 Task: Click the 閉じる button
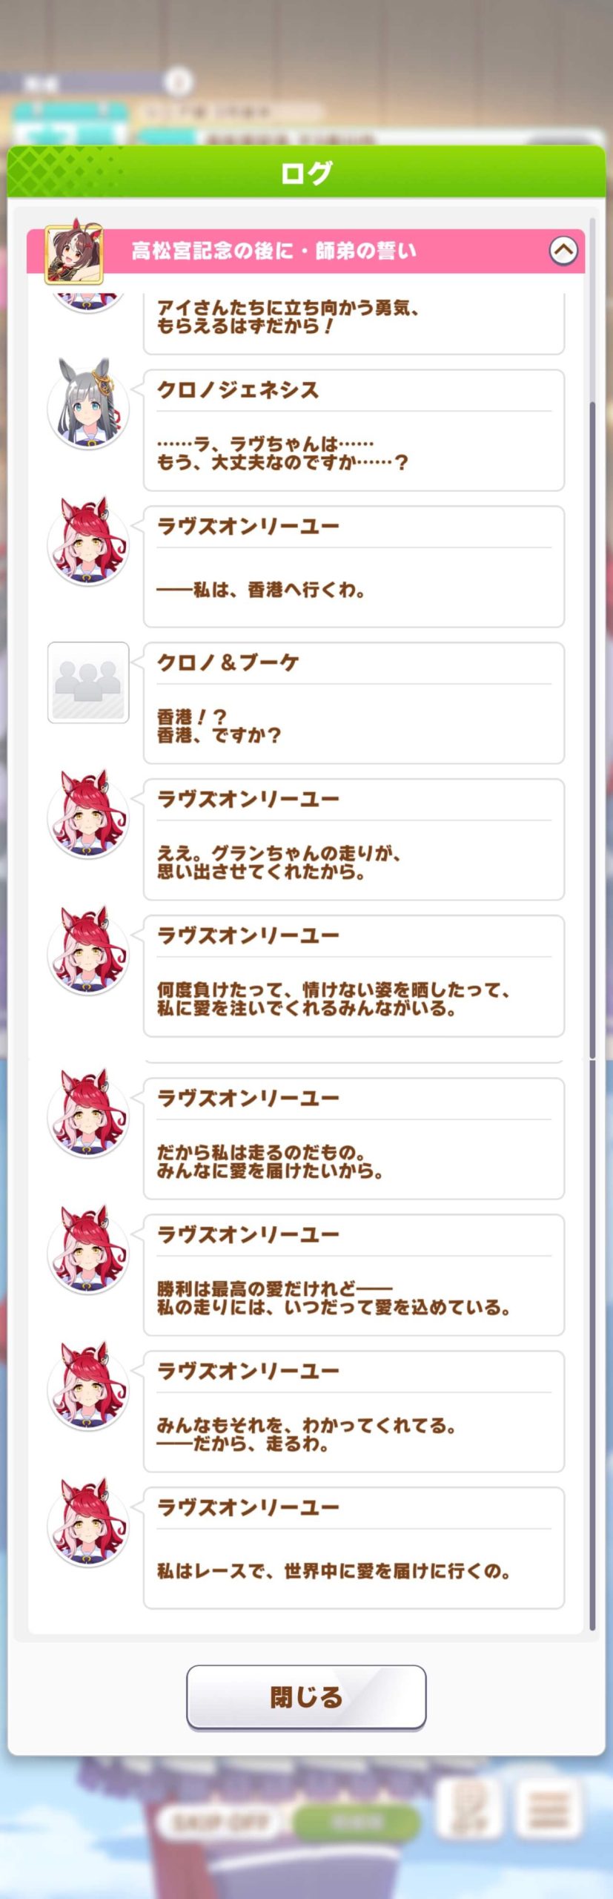(x=306, y=1696)
